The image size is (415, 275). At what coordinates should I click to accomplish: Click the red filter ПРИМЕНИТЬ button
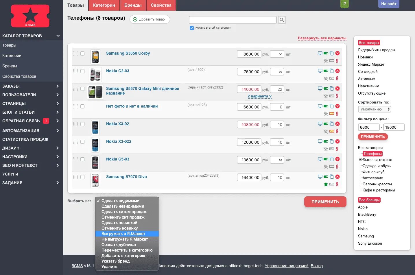373,137
